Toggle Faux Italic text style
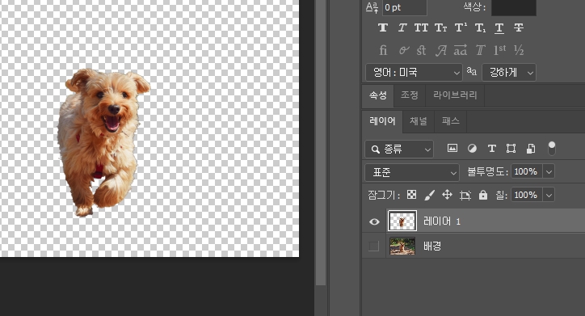 (x=402, y=27)
